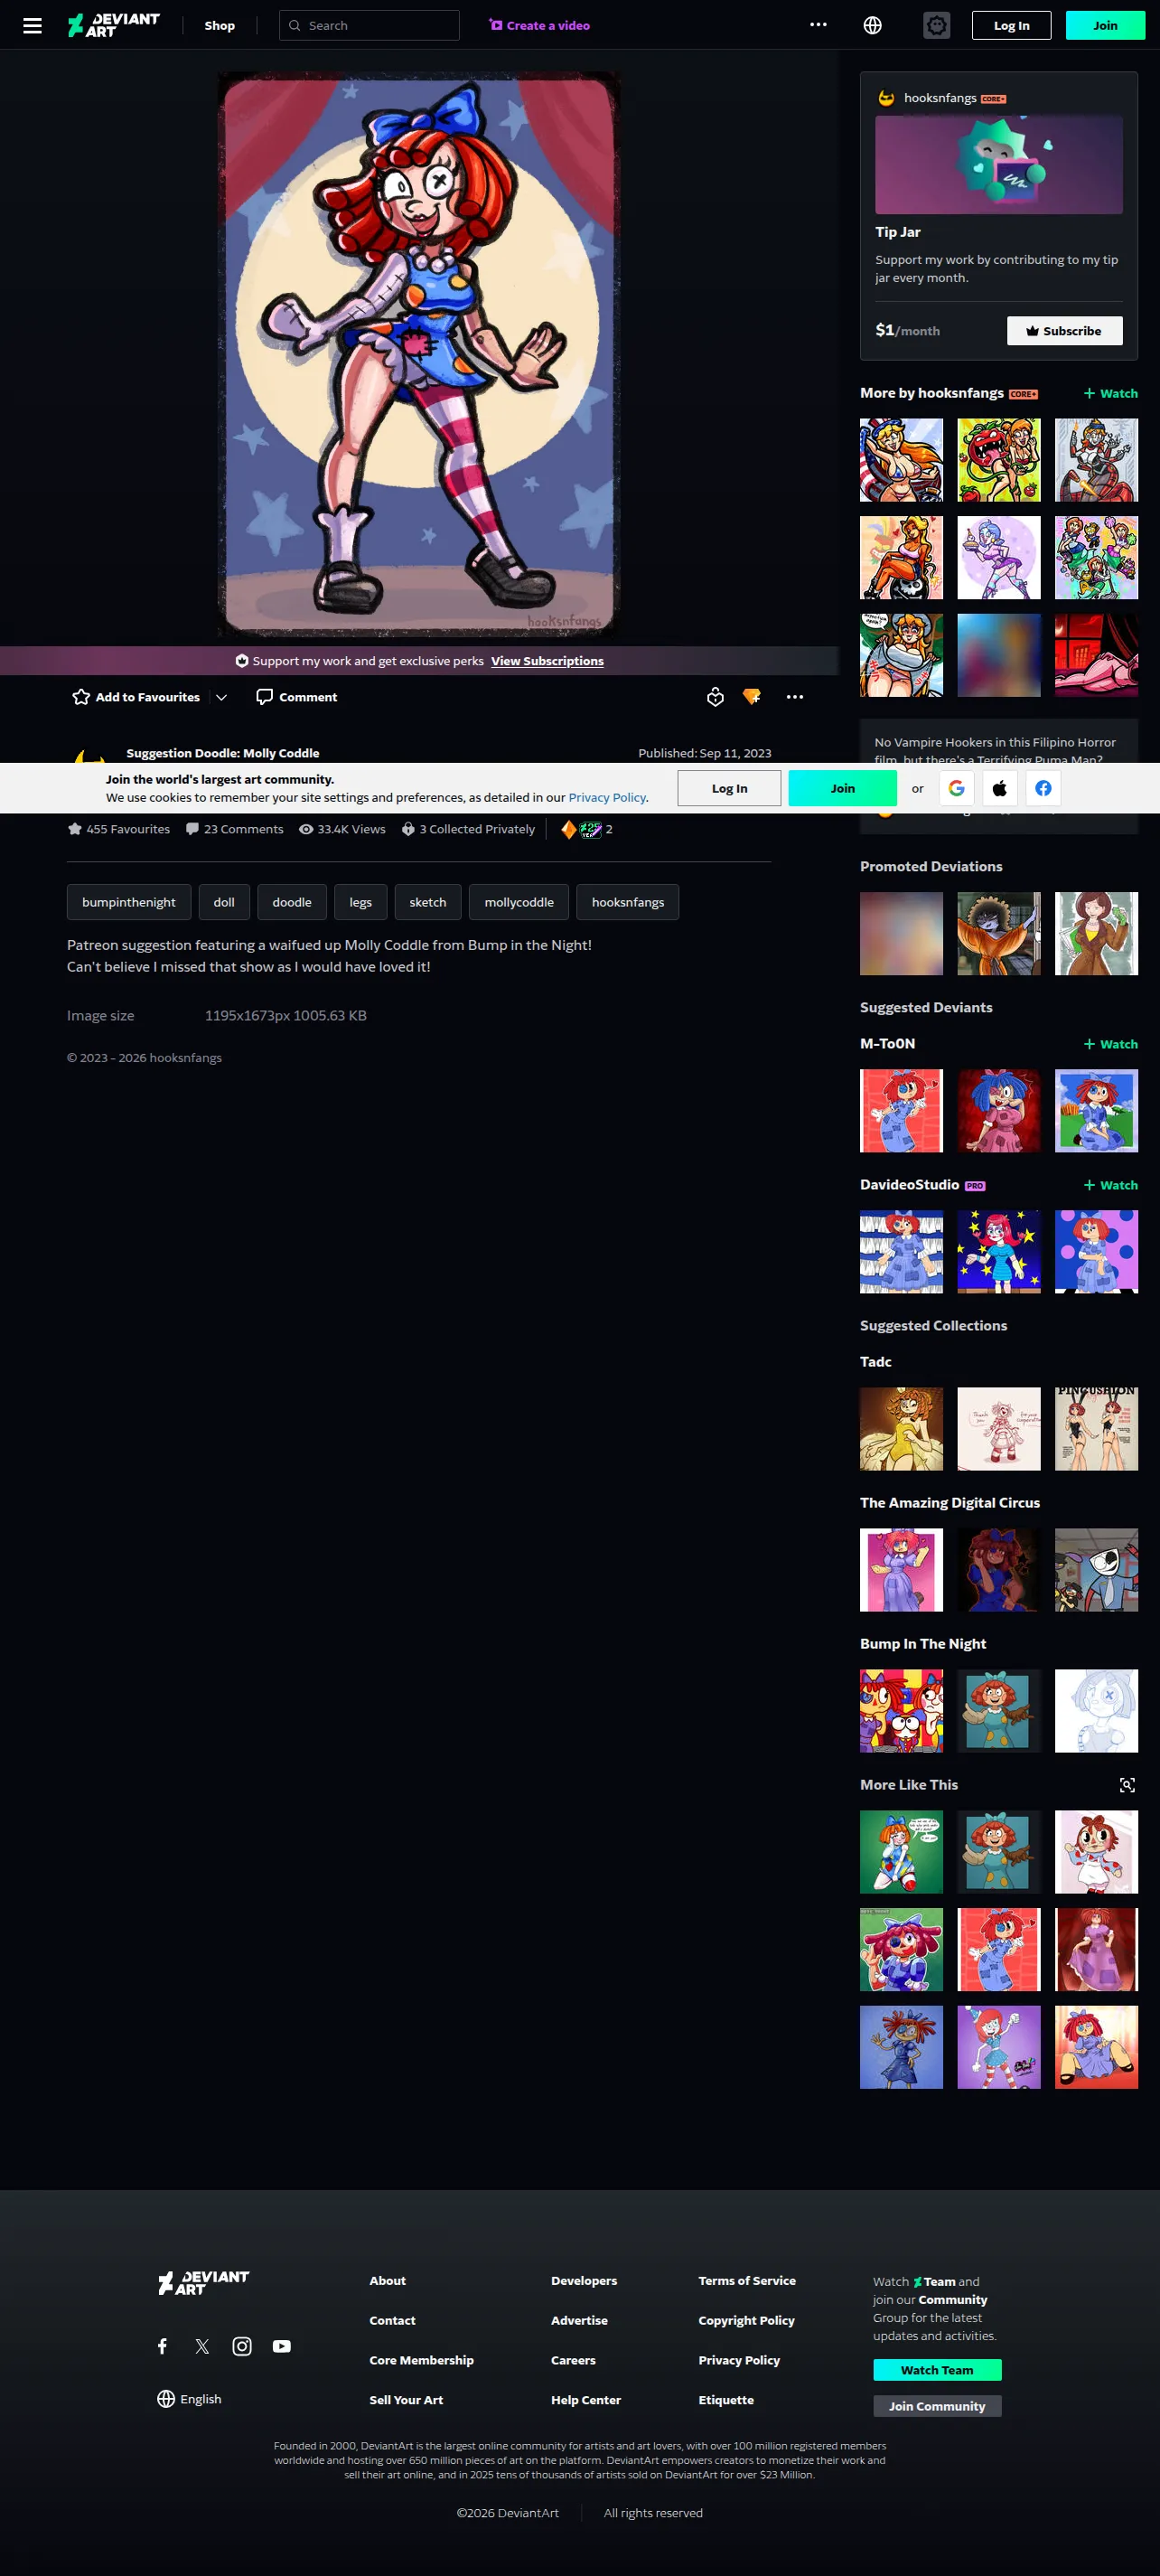Focus the Search input field

[x=370, y=25]
